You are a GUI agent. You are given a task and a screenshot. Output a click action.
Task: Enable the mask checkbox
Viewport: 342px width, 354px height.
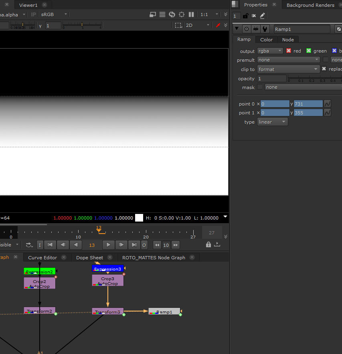coord(260,87)
